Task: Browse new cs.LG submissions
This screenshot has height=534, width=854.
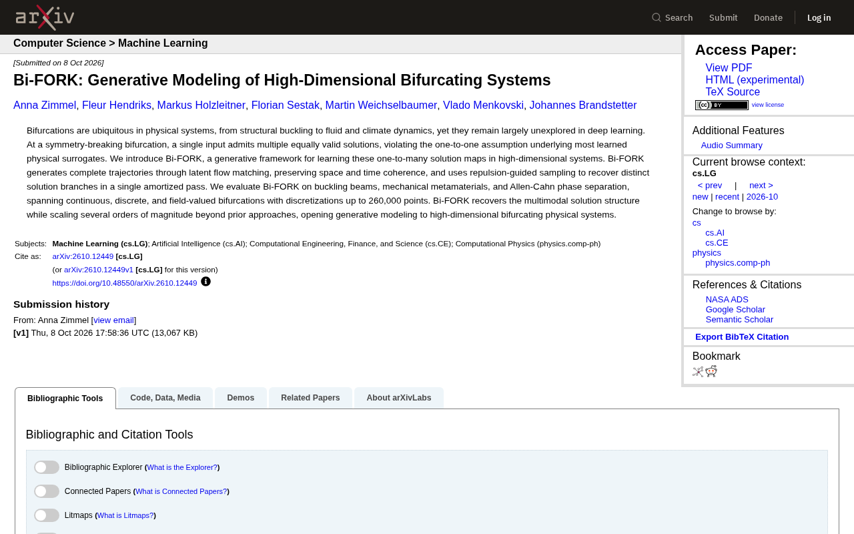Action: pyautogui.click(x=701, y=197)
